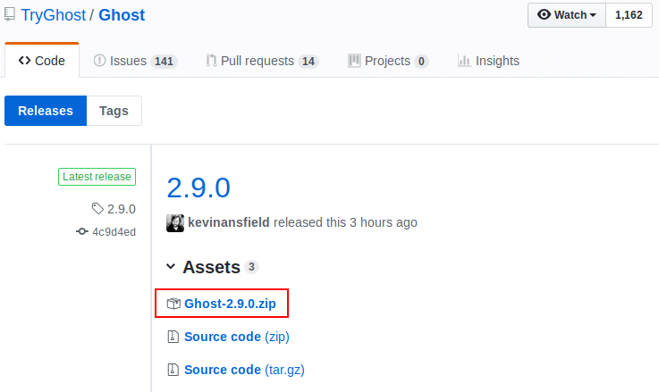Viewport: 659px width, 392px height.
Task: Download Source code (tar.gz)
Action: pos(244,370)
